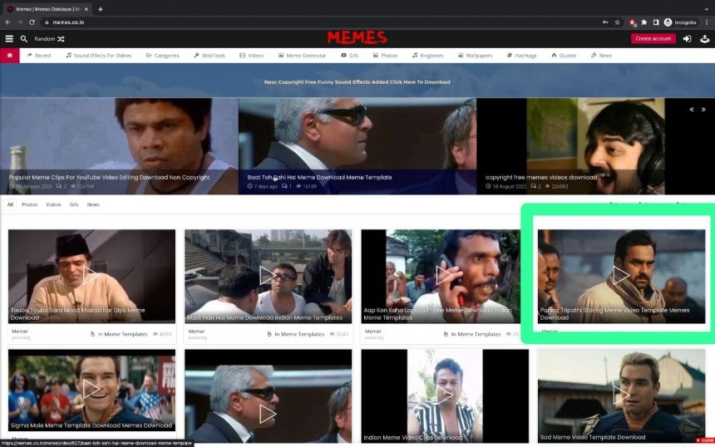
Task: Click the slider previous arrow
Action: point(692,110)
